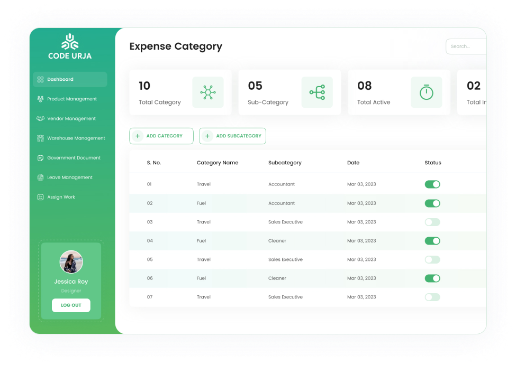The height and width of the screenshot is (365, 516).
Task: Click the Total Category network icon
Action: tap(207, 92)
